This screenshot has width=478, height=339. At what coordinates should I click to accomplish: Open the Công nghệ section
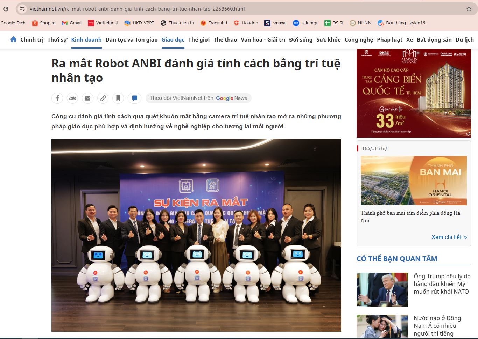point(359,40)
